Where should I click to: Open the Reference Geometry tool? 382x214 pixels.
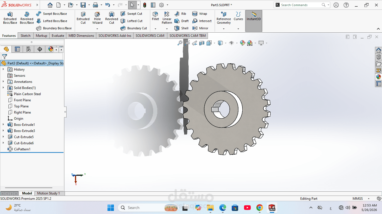tap(224, 18)
